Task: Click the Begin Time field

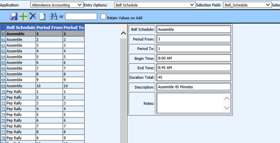Action: coord(194,58)
